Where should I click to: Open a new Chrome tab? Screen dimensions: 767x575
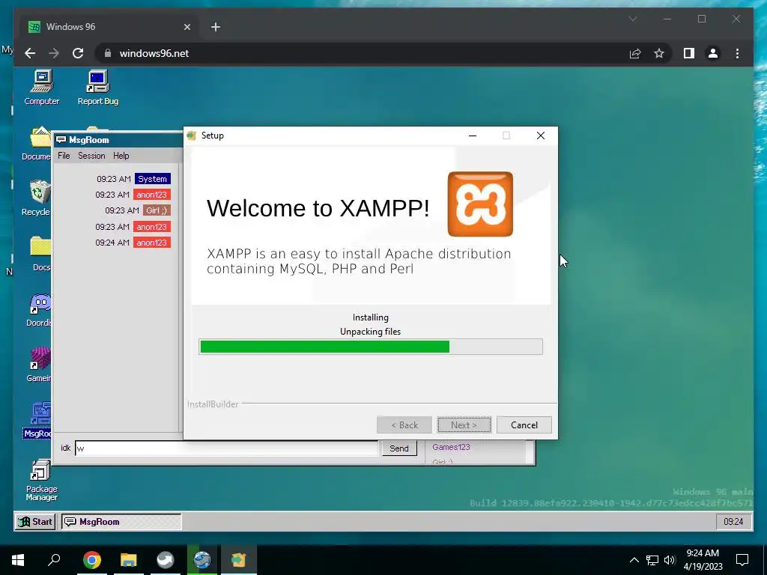tap(216, 27)
